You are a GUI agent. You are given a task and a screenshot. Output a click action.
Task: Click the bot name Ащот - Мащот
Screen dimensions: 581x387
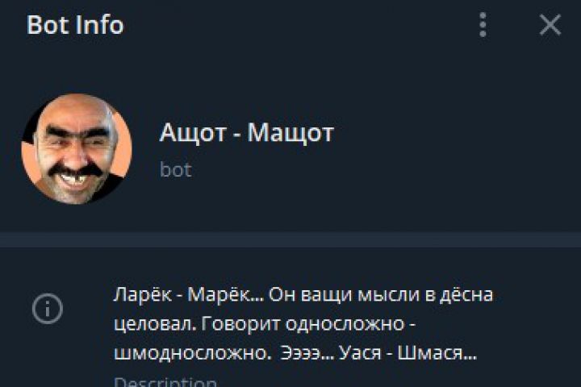tap(246, 132)
